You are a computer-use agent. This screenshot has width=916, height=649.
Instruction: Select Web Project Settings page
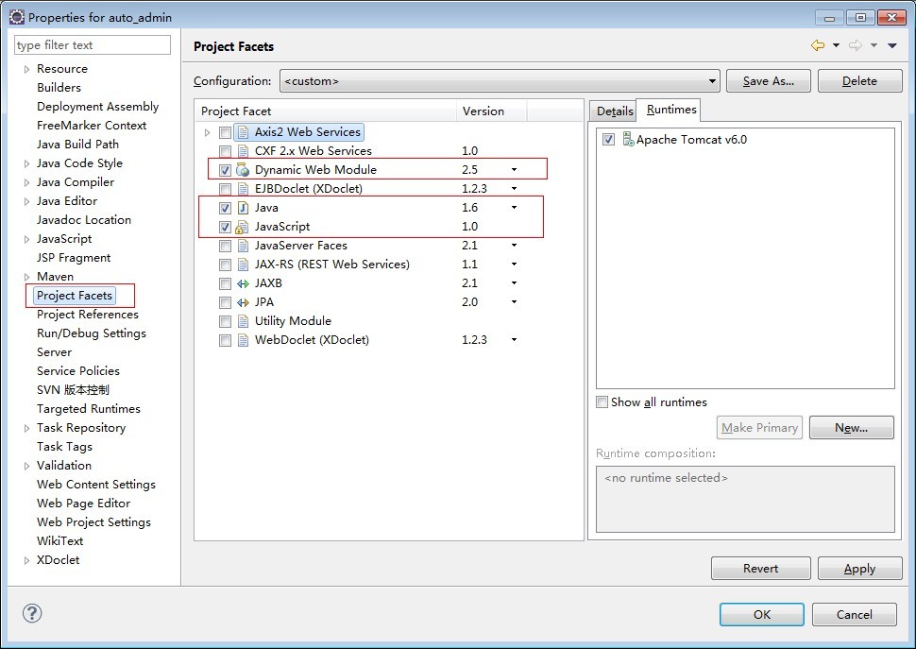(x=93, y=522)
